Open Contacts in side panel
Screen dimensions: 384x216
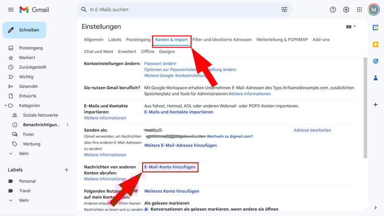[x=375, y=78]
